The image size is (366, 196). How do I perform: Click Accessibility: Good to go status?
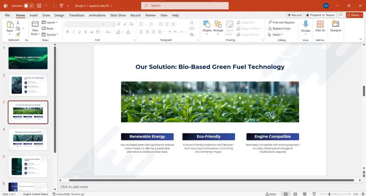pos(68,194)
